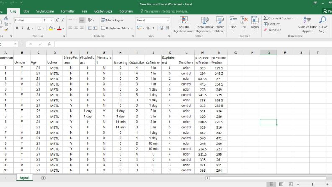Open Yazı Tipi dialog launcher
332x187 pixels.
(64, 36)
